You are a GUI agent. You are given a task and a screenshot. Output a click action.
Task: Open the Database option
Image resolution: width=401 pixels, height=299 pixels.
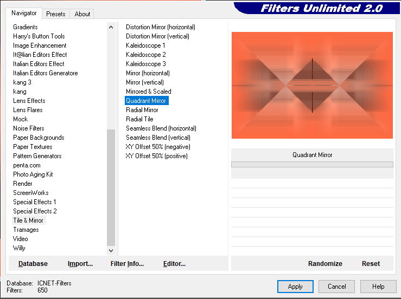[x=33, y=263]
